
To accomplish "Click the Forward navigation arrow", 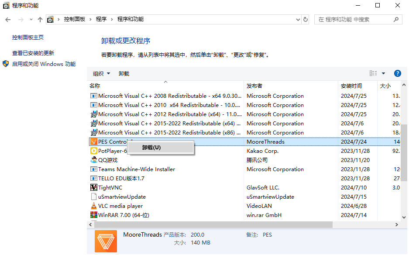I will tap(21, 20).
